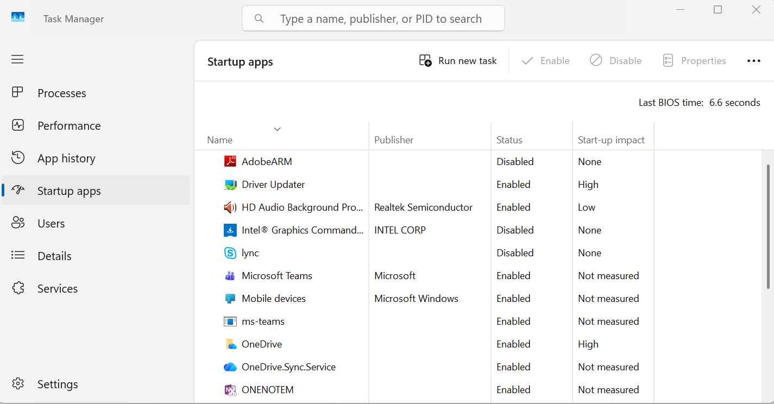
Task: Click the Details list icon
Action: [18, 255]
